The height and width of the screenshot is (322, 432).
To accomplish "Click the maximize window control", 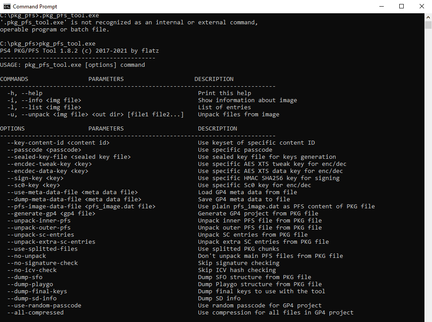I will coord(401,6).
